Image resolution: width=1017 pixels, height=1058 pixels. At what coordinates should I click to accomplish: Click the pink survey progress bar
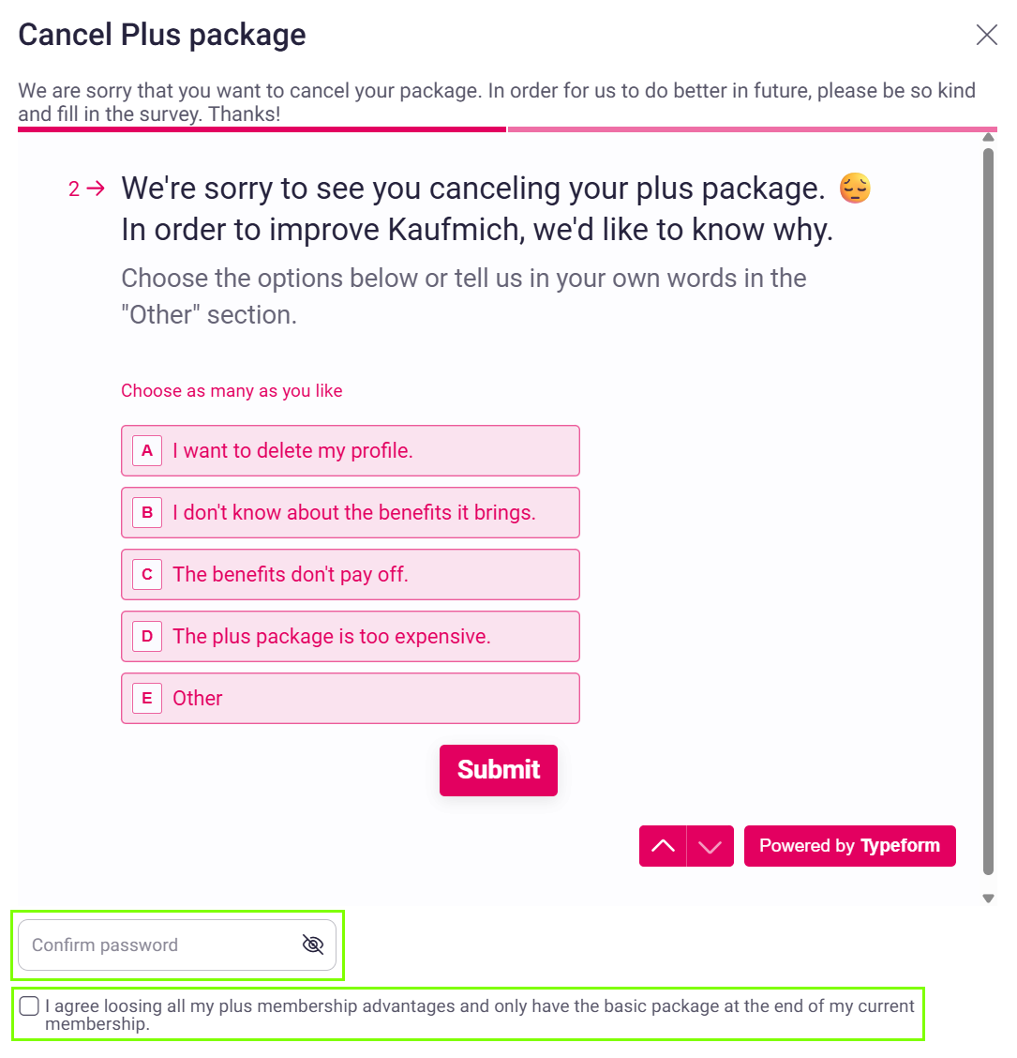coord(507,128)
